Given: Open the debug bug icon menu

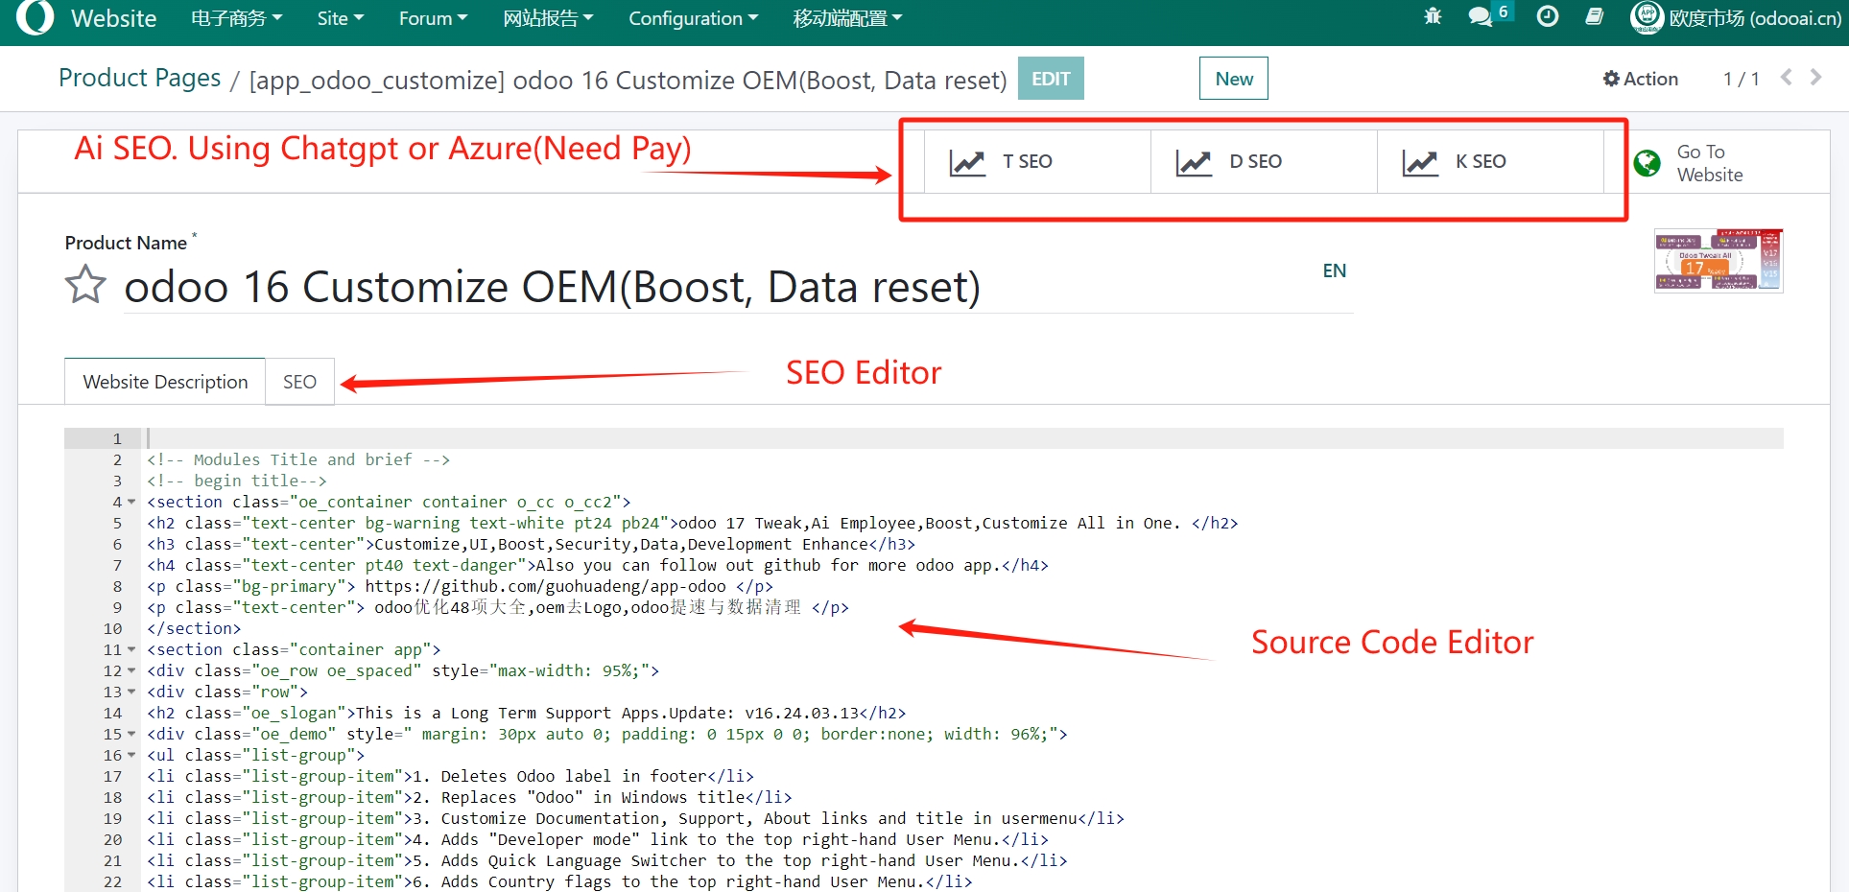Looking at the screenshot, I should (1433, 16).
